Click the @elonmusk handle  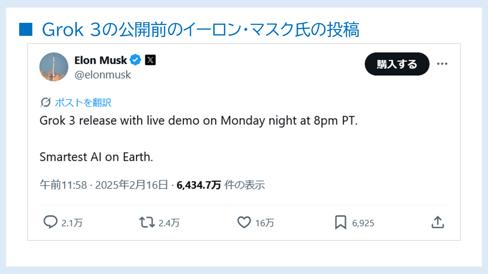coord(103,75)
